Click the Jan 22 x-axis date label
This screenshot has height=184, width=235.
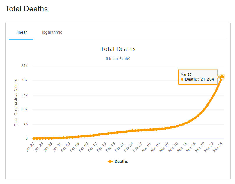pyautogui.click(x=30, y=147)
